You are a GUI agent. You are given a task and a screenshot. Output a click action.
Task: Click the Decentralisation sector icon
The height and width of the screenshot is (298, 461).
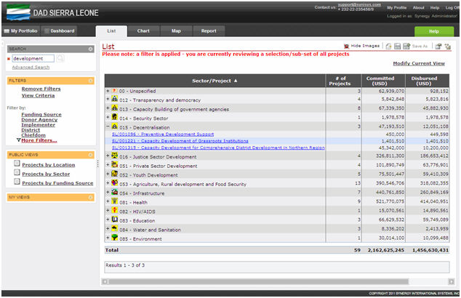point(115,126)
